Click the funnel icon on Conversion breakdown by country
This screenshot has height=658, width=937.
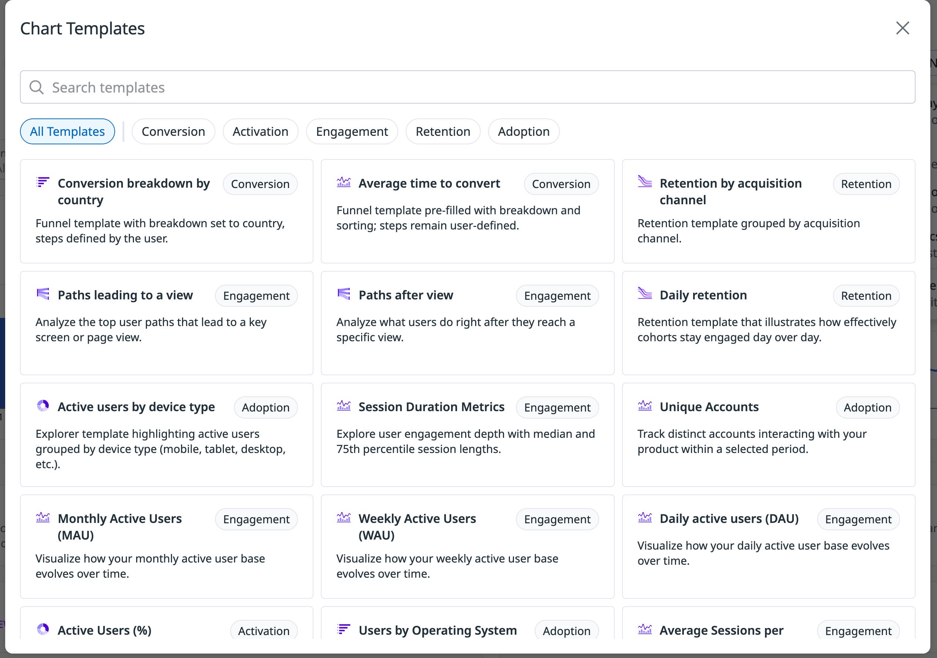coord(43,183)
